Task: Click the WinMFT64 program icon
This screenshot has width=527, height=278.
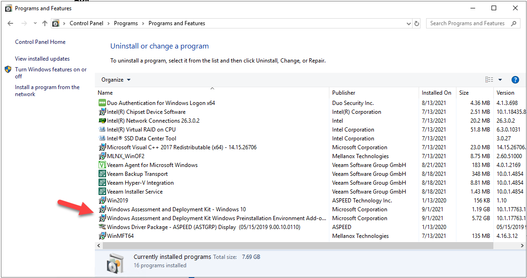Action: click(x=102, y=236)
